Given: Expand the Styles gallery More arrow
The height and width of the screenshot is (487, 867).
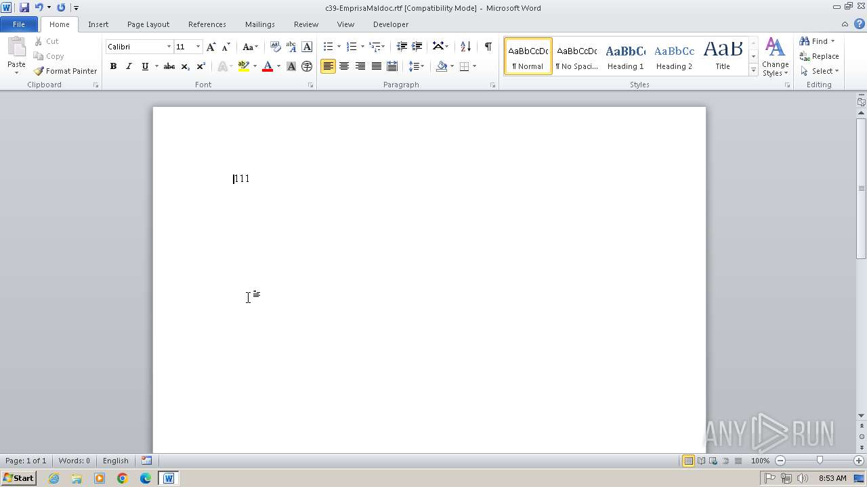Looking at the screenshot, I should pyautogui.click(x=753, y=70).
